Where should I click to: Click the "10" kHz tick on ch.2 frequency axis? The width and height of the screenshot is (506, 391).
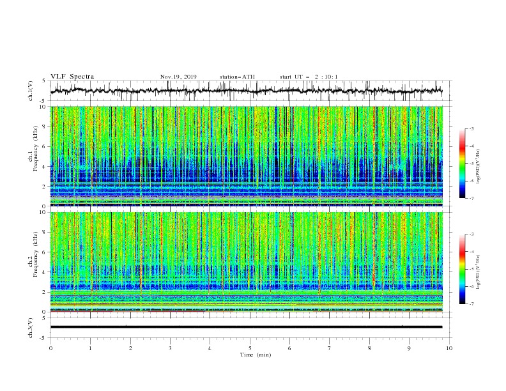click(43, 212)
